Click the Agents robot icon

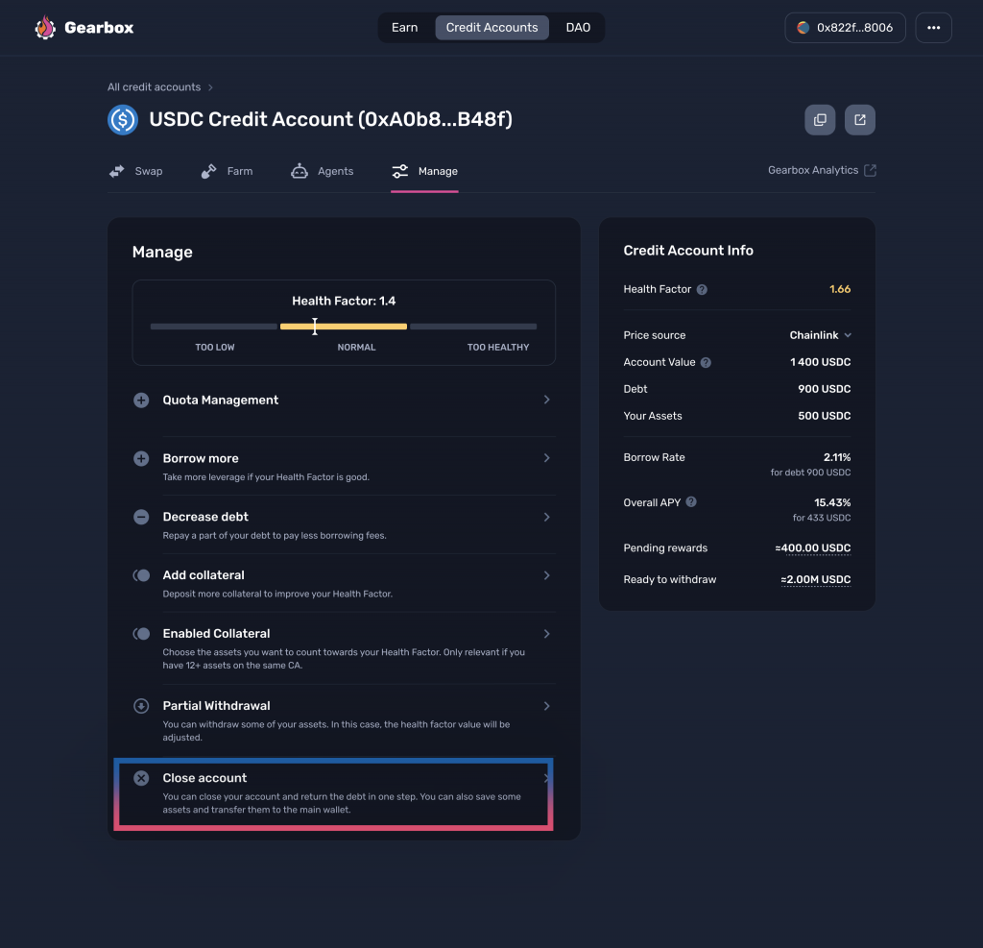pos(300,171)
